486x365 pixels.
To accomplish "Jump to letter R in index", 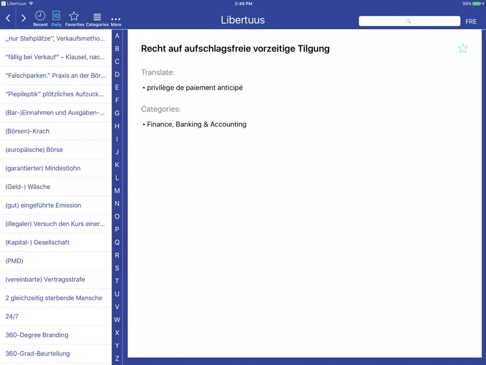I will [117, 255].
